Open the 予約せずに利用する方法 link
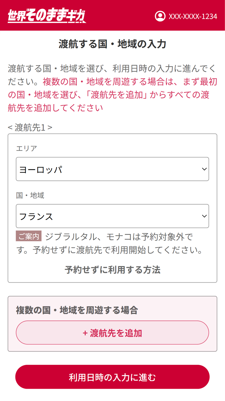The height and width of the screenshot is (401, 225). tap(112, 270)
